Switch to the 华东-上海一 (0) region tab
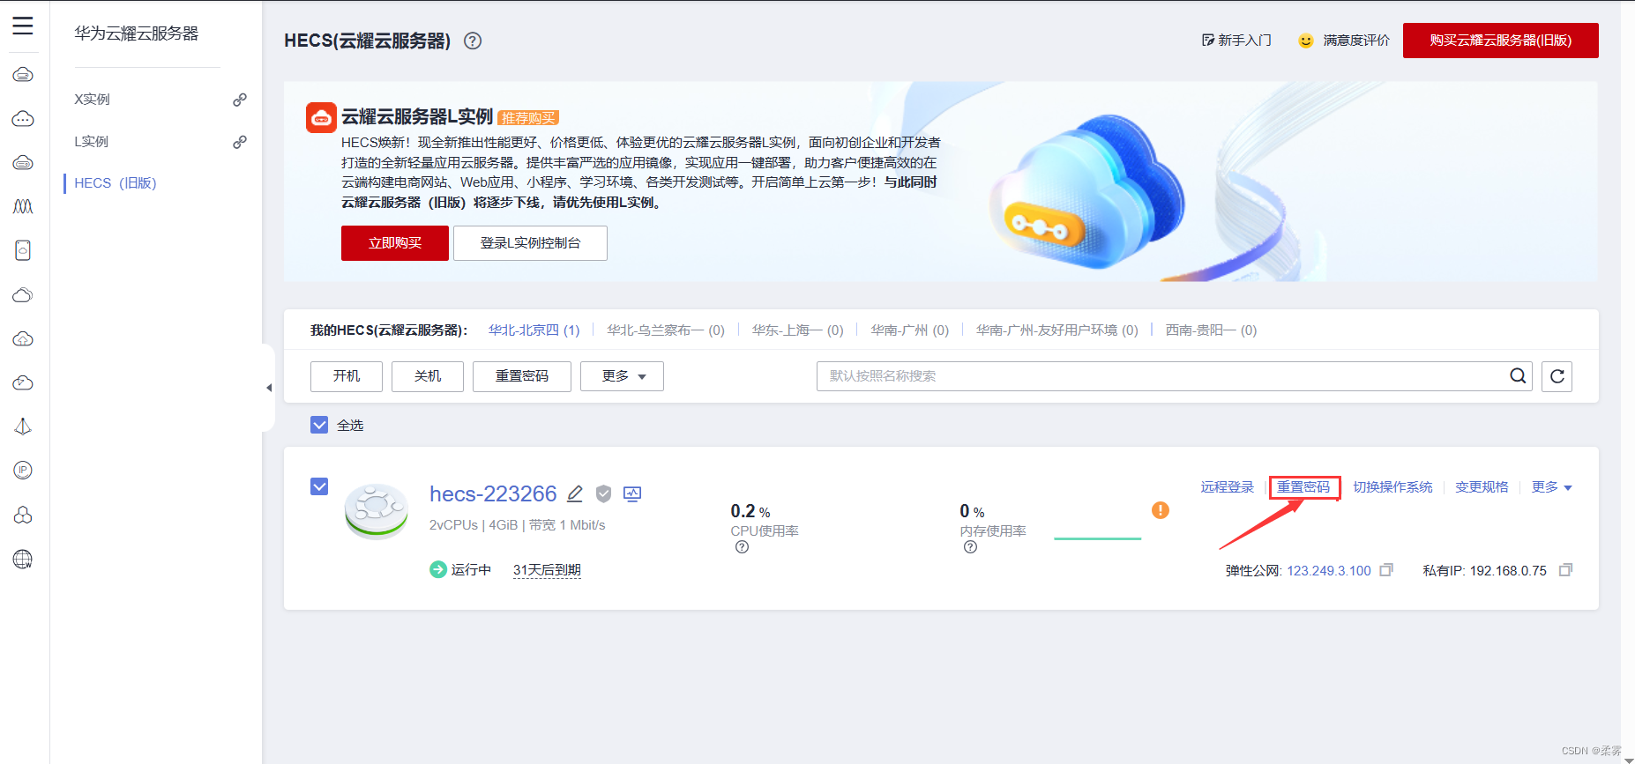Viewport: 1635px width, 764px height. tap(798, 330)
